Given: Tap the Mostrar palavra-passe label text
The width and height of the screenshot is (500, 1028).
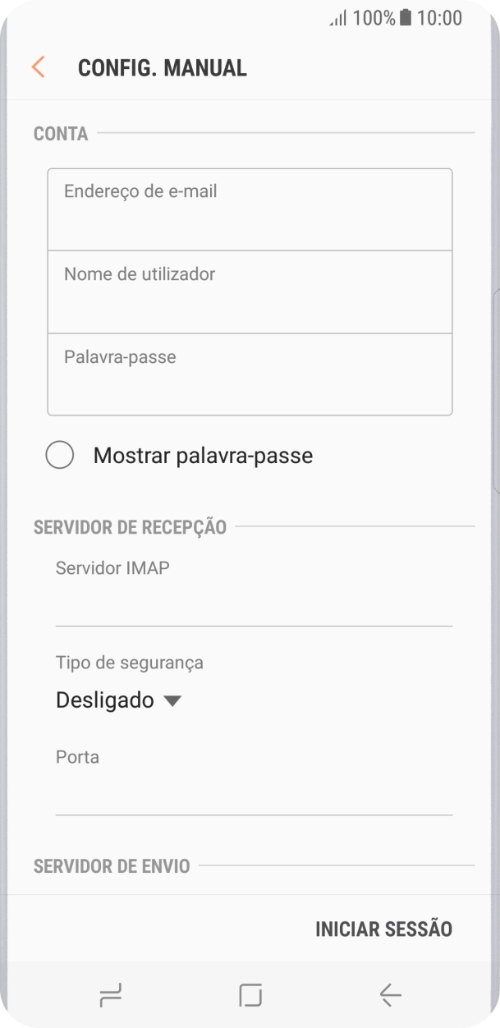Looking at the screenshot, I should [203, 456].
